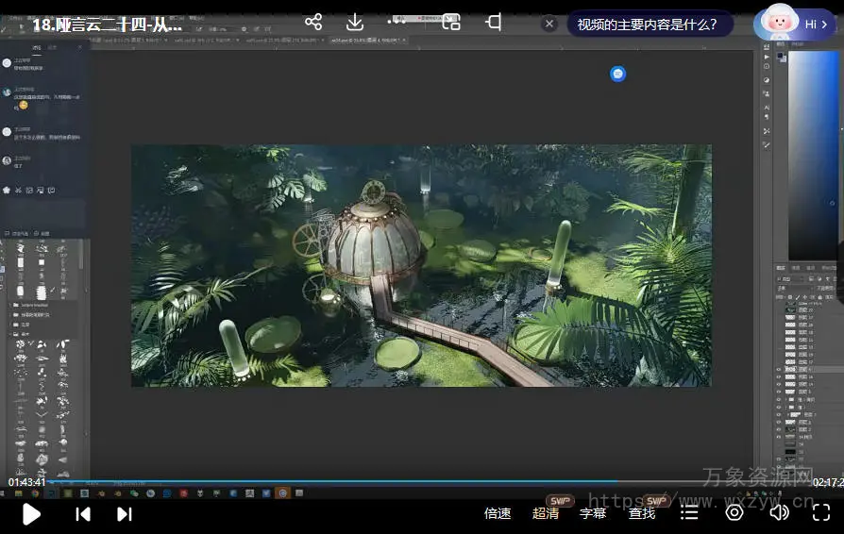
Task: Play the video
Action: (x=31, y=513)
